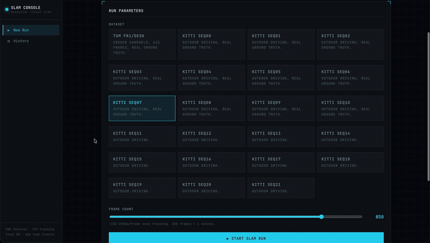
Task: Select the KITTI SEQ05 dataset card
Action: tap(281, 78)
